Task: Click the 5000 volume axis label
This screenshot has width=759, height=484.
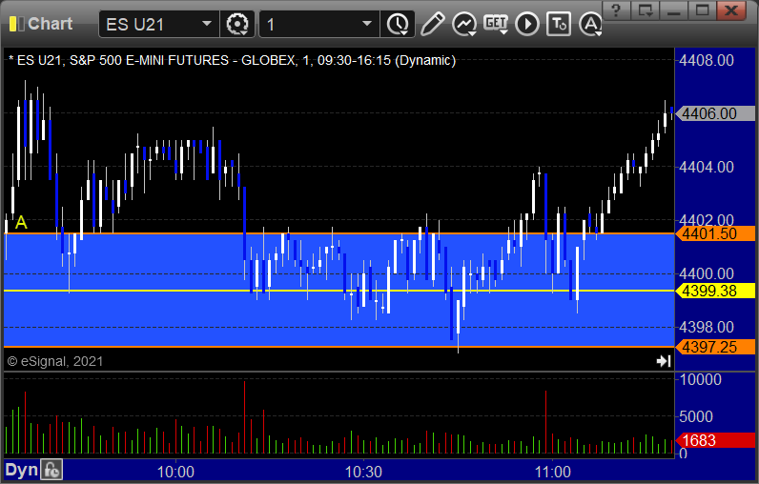Action: [696, 416]
